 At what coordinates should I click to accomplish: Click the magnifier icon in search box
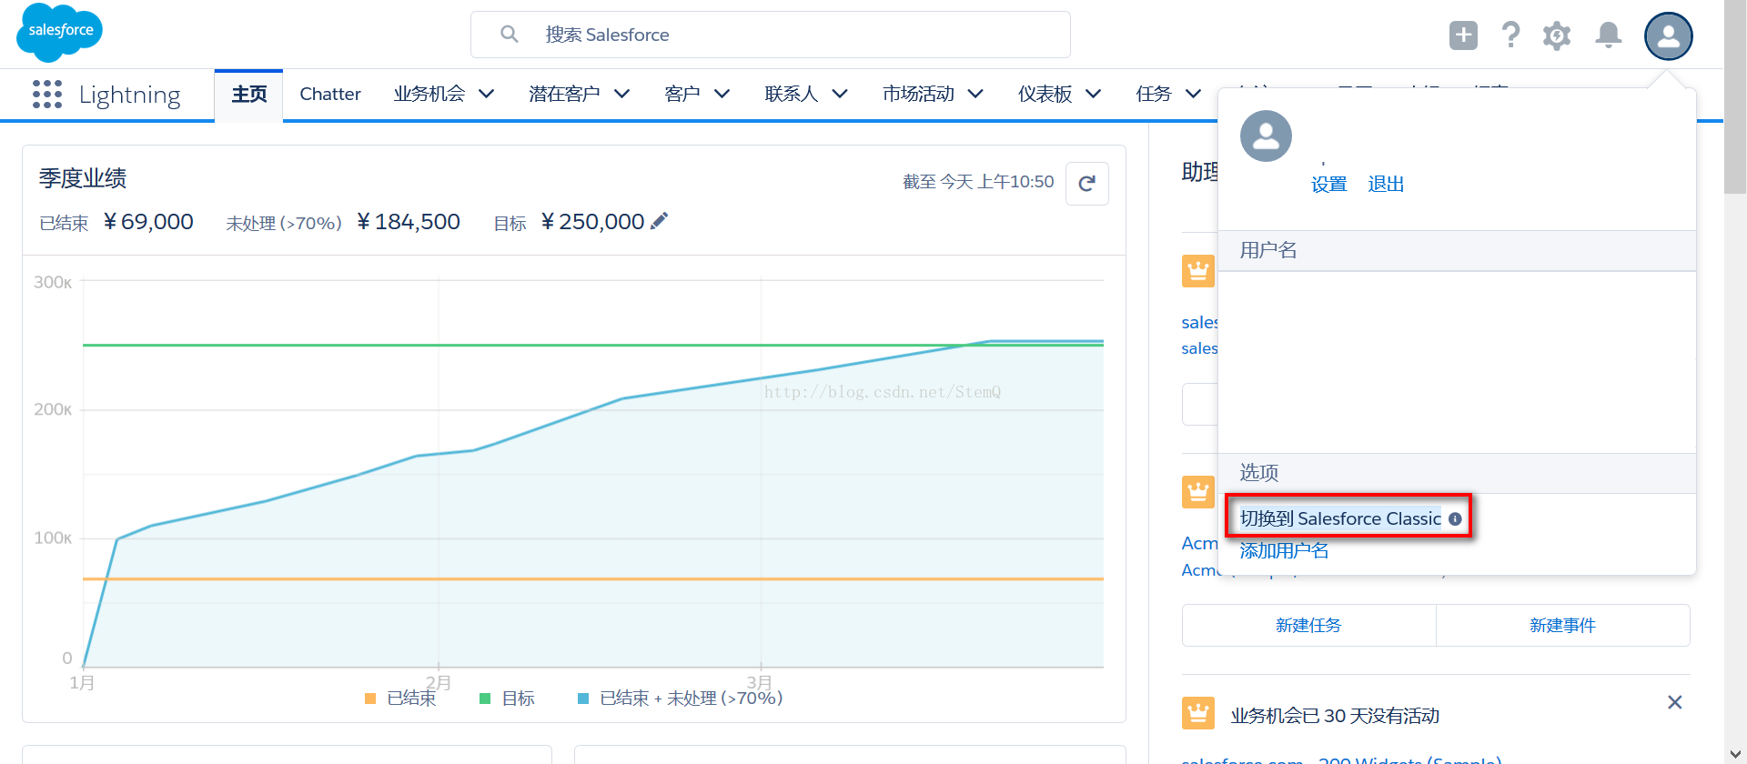[x=510, y=35]
